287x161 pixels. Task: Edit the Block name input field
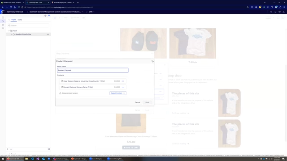tap(93, 70)
